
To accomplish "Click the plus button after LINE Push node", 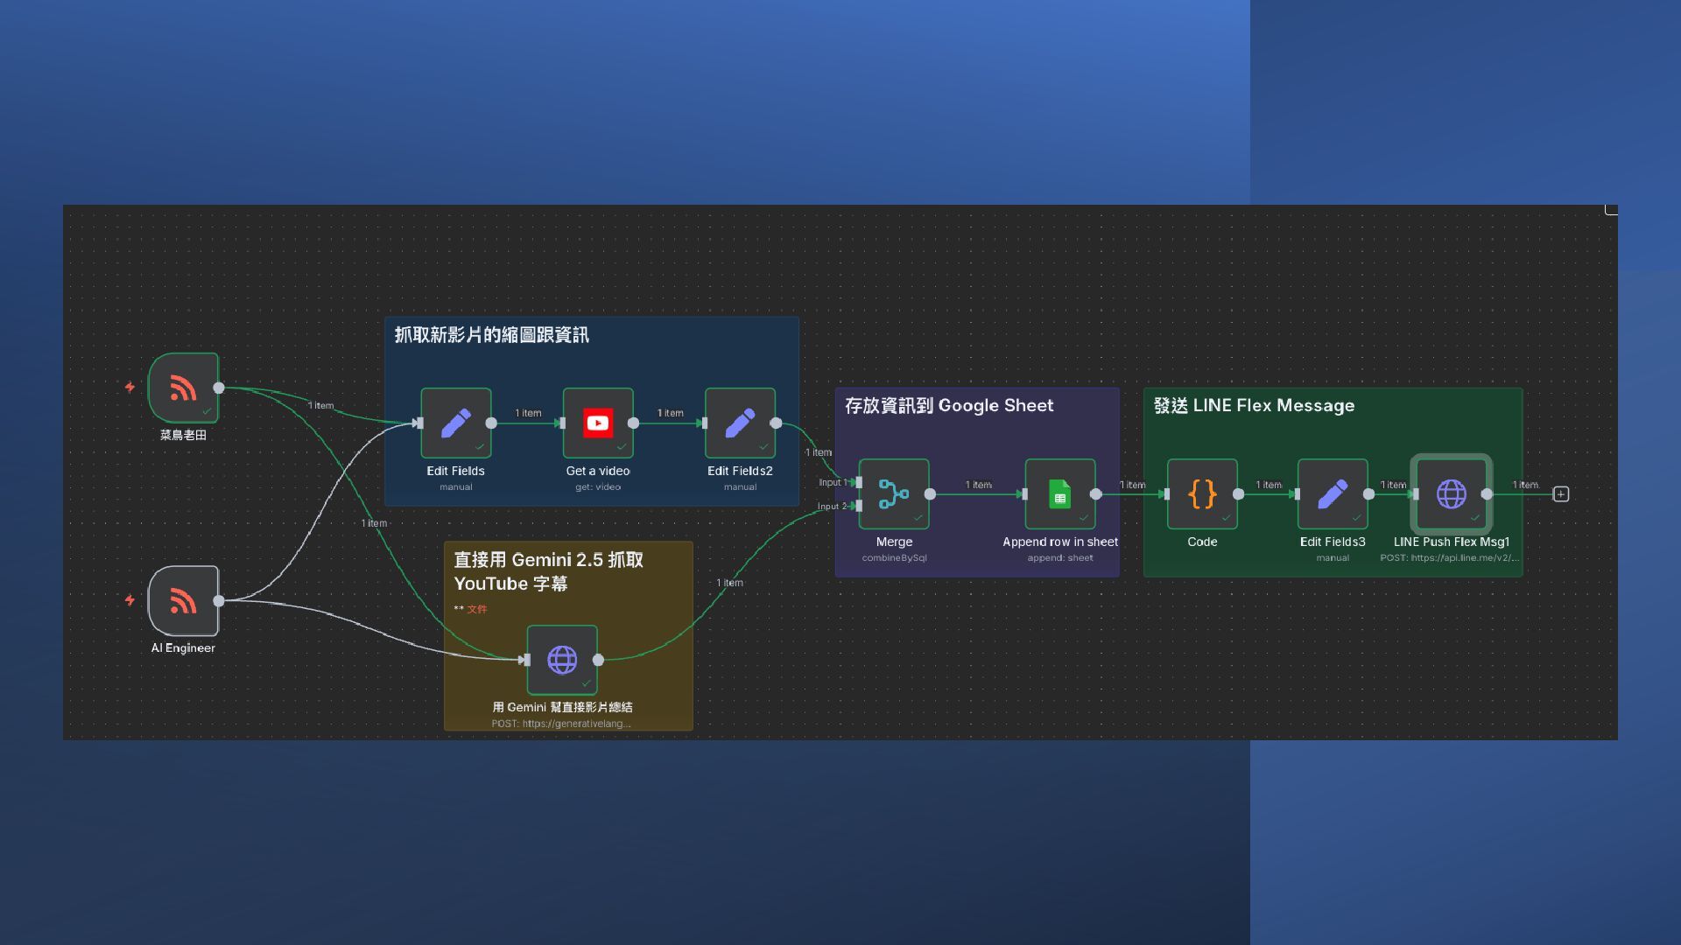I will tap(1560, 494).
